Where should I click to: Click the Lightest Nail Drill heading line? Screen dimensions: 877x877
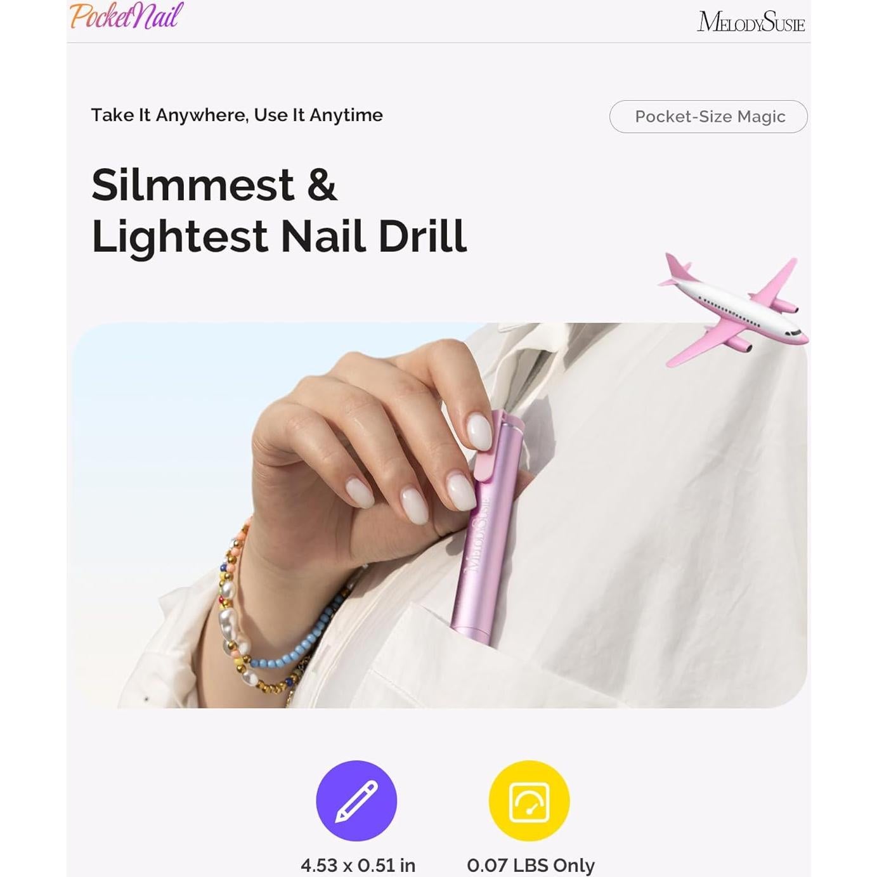279,236
